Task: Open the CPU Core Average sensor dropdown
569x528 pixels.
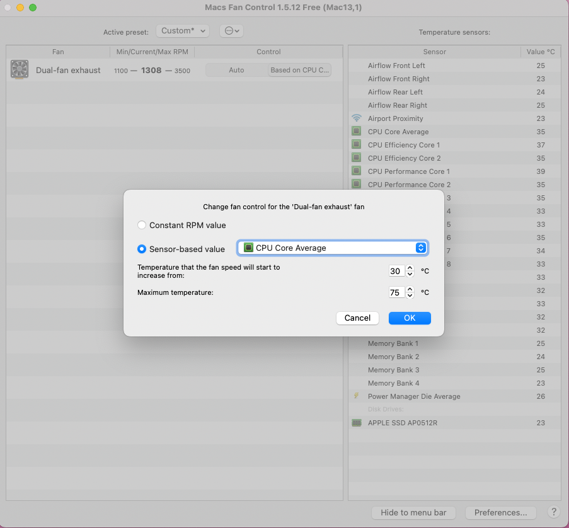Action: point(333,248)
